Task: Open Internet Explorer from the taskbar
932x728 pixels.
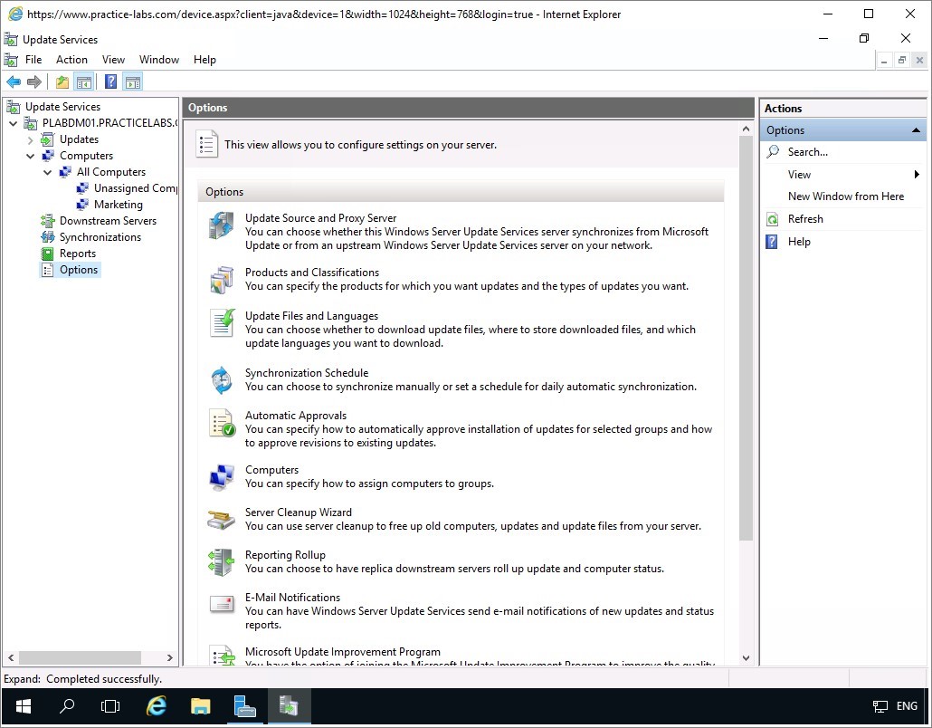Action: pyautogui.click(x=157, y=706)
